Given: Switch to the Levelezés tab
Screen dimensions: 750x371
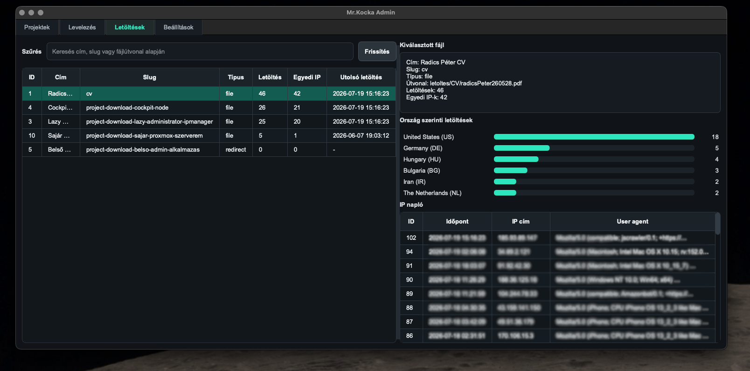Looking at the screenshot, I should point(82,27).
